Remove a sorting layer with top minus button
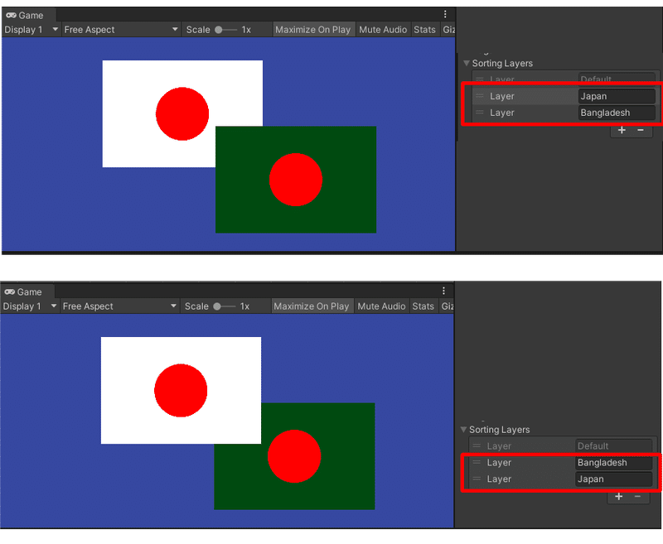This screenshot has height=544, width=663. (641, 130)
